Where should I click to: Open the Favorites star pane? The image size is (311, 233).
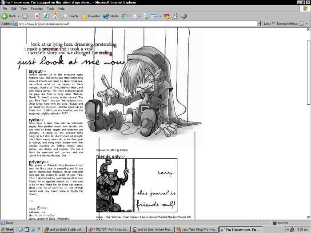pos(91,16)
